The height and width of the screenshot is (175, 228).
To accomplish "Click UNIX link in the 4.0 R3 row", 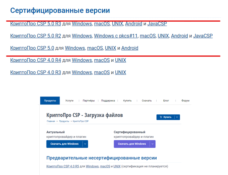I will [x=120, y=72].
